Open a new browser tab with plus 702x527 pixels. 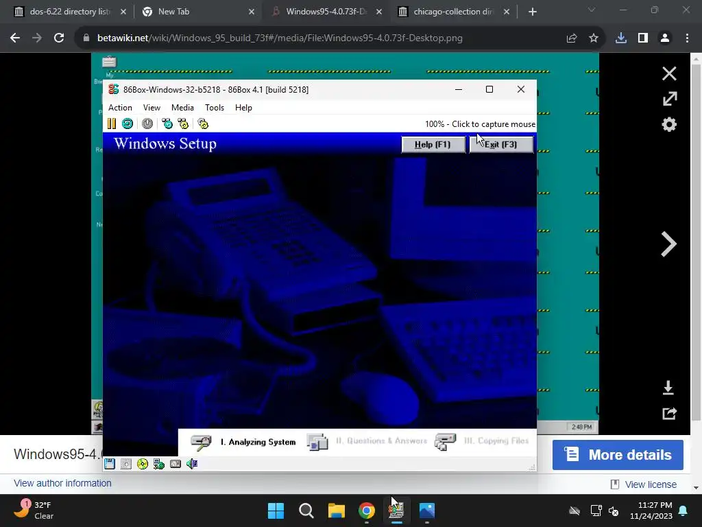pyautogui.click(x=532, y=12)
